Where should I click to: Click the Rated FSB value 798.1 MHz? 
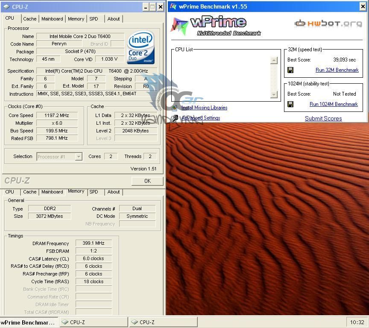coord(57,138)
